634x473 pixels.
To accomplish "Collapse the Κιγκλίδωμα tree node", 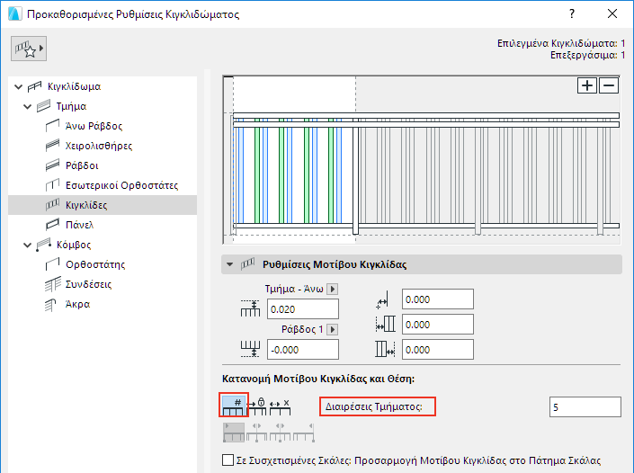I will pos(18,86).
